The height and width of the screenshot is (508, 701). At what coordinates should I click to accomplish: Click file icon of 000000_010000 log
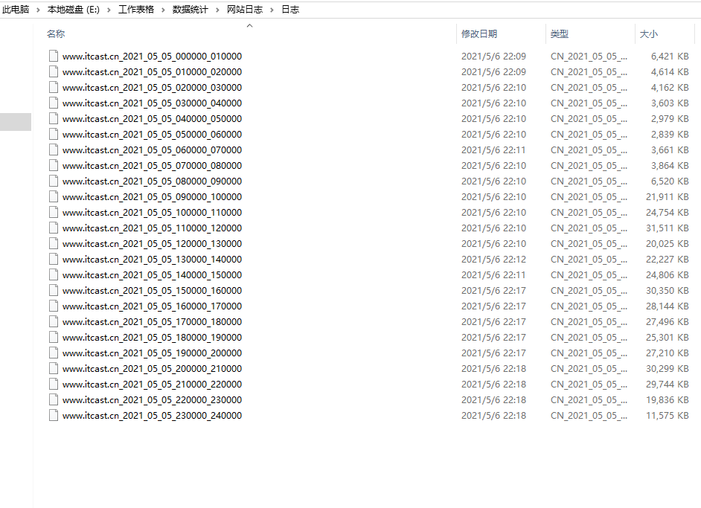point(54,56)
